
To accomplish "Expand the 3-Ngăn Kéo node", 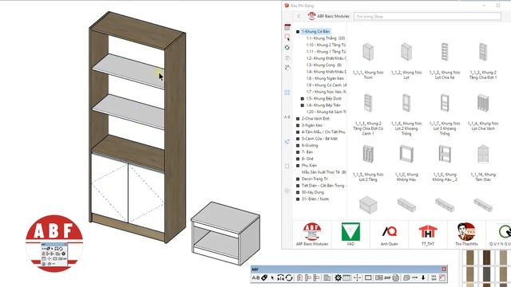I will (x=298, y=125).
